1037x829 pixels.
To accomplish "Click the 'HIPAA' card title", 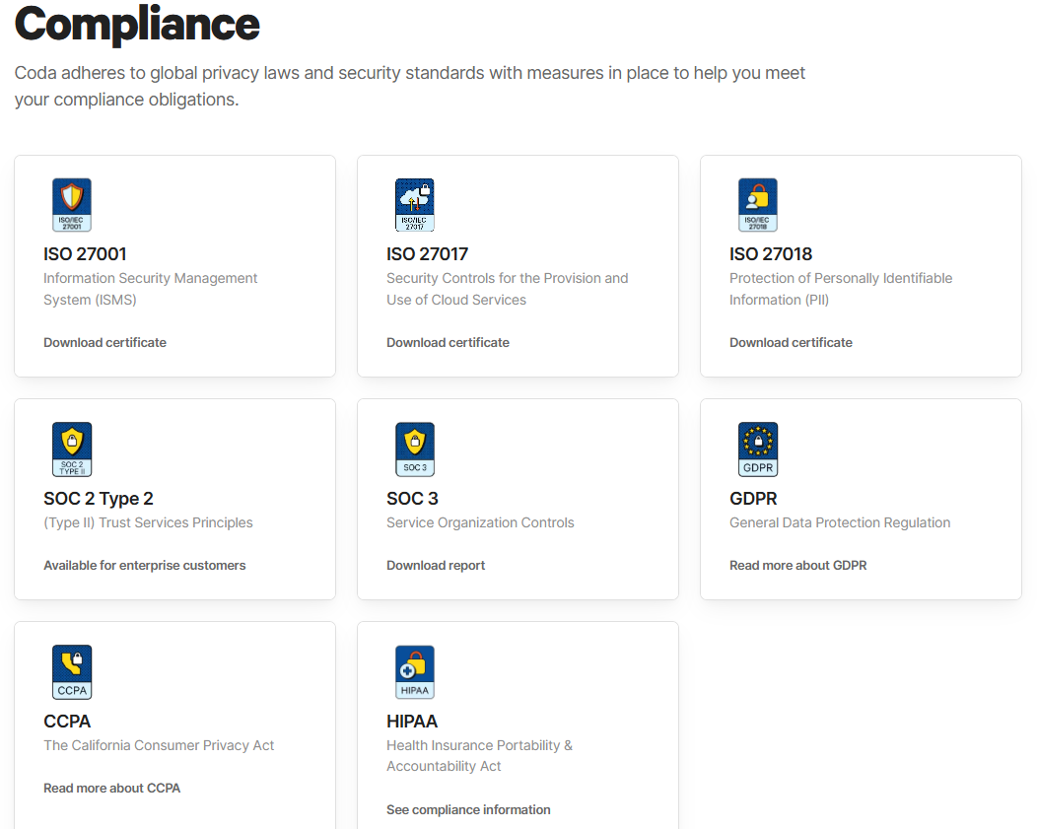I will click(412, 722).
